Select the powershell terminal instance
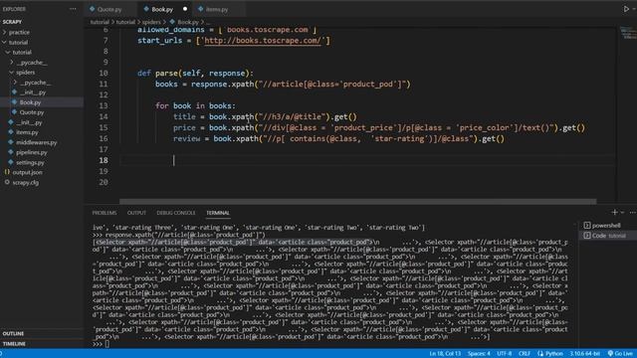Image resolution: width=637 pixels, height=358 pixels. click(x=606, y=226)
